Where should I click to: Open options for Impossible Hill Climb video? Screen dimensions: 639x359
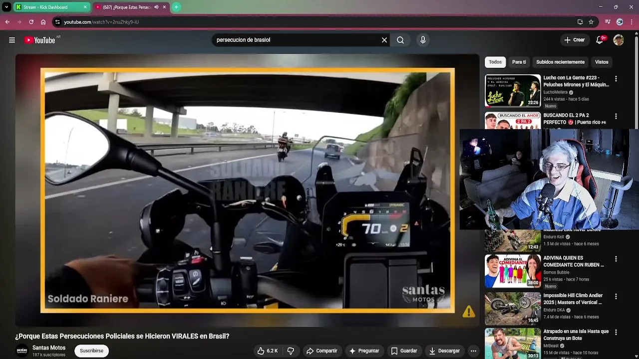(x=616, y=296)
